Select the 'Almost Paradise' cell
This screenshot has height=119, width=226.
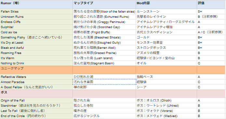pos(36,82)
